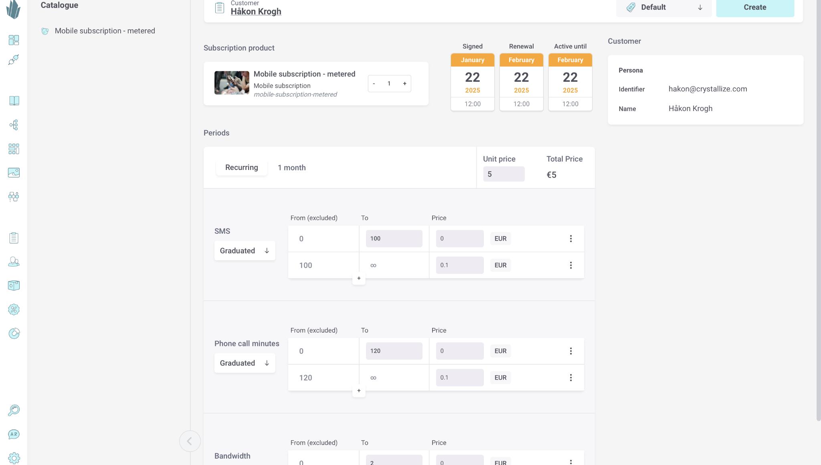
Task: Open options menu for SMS 100-infinity tier
Action: (570, 265)
